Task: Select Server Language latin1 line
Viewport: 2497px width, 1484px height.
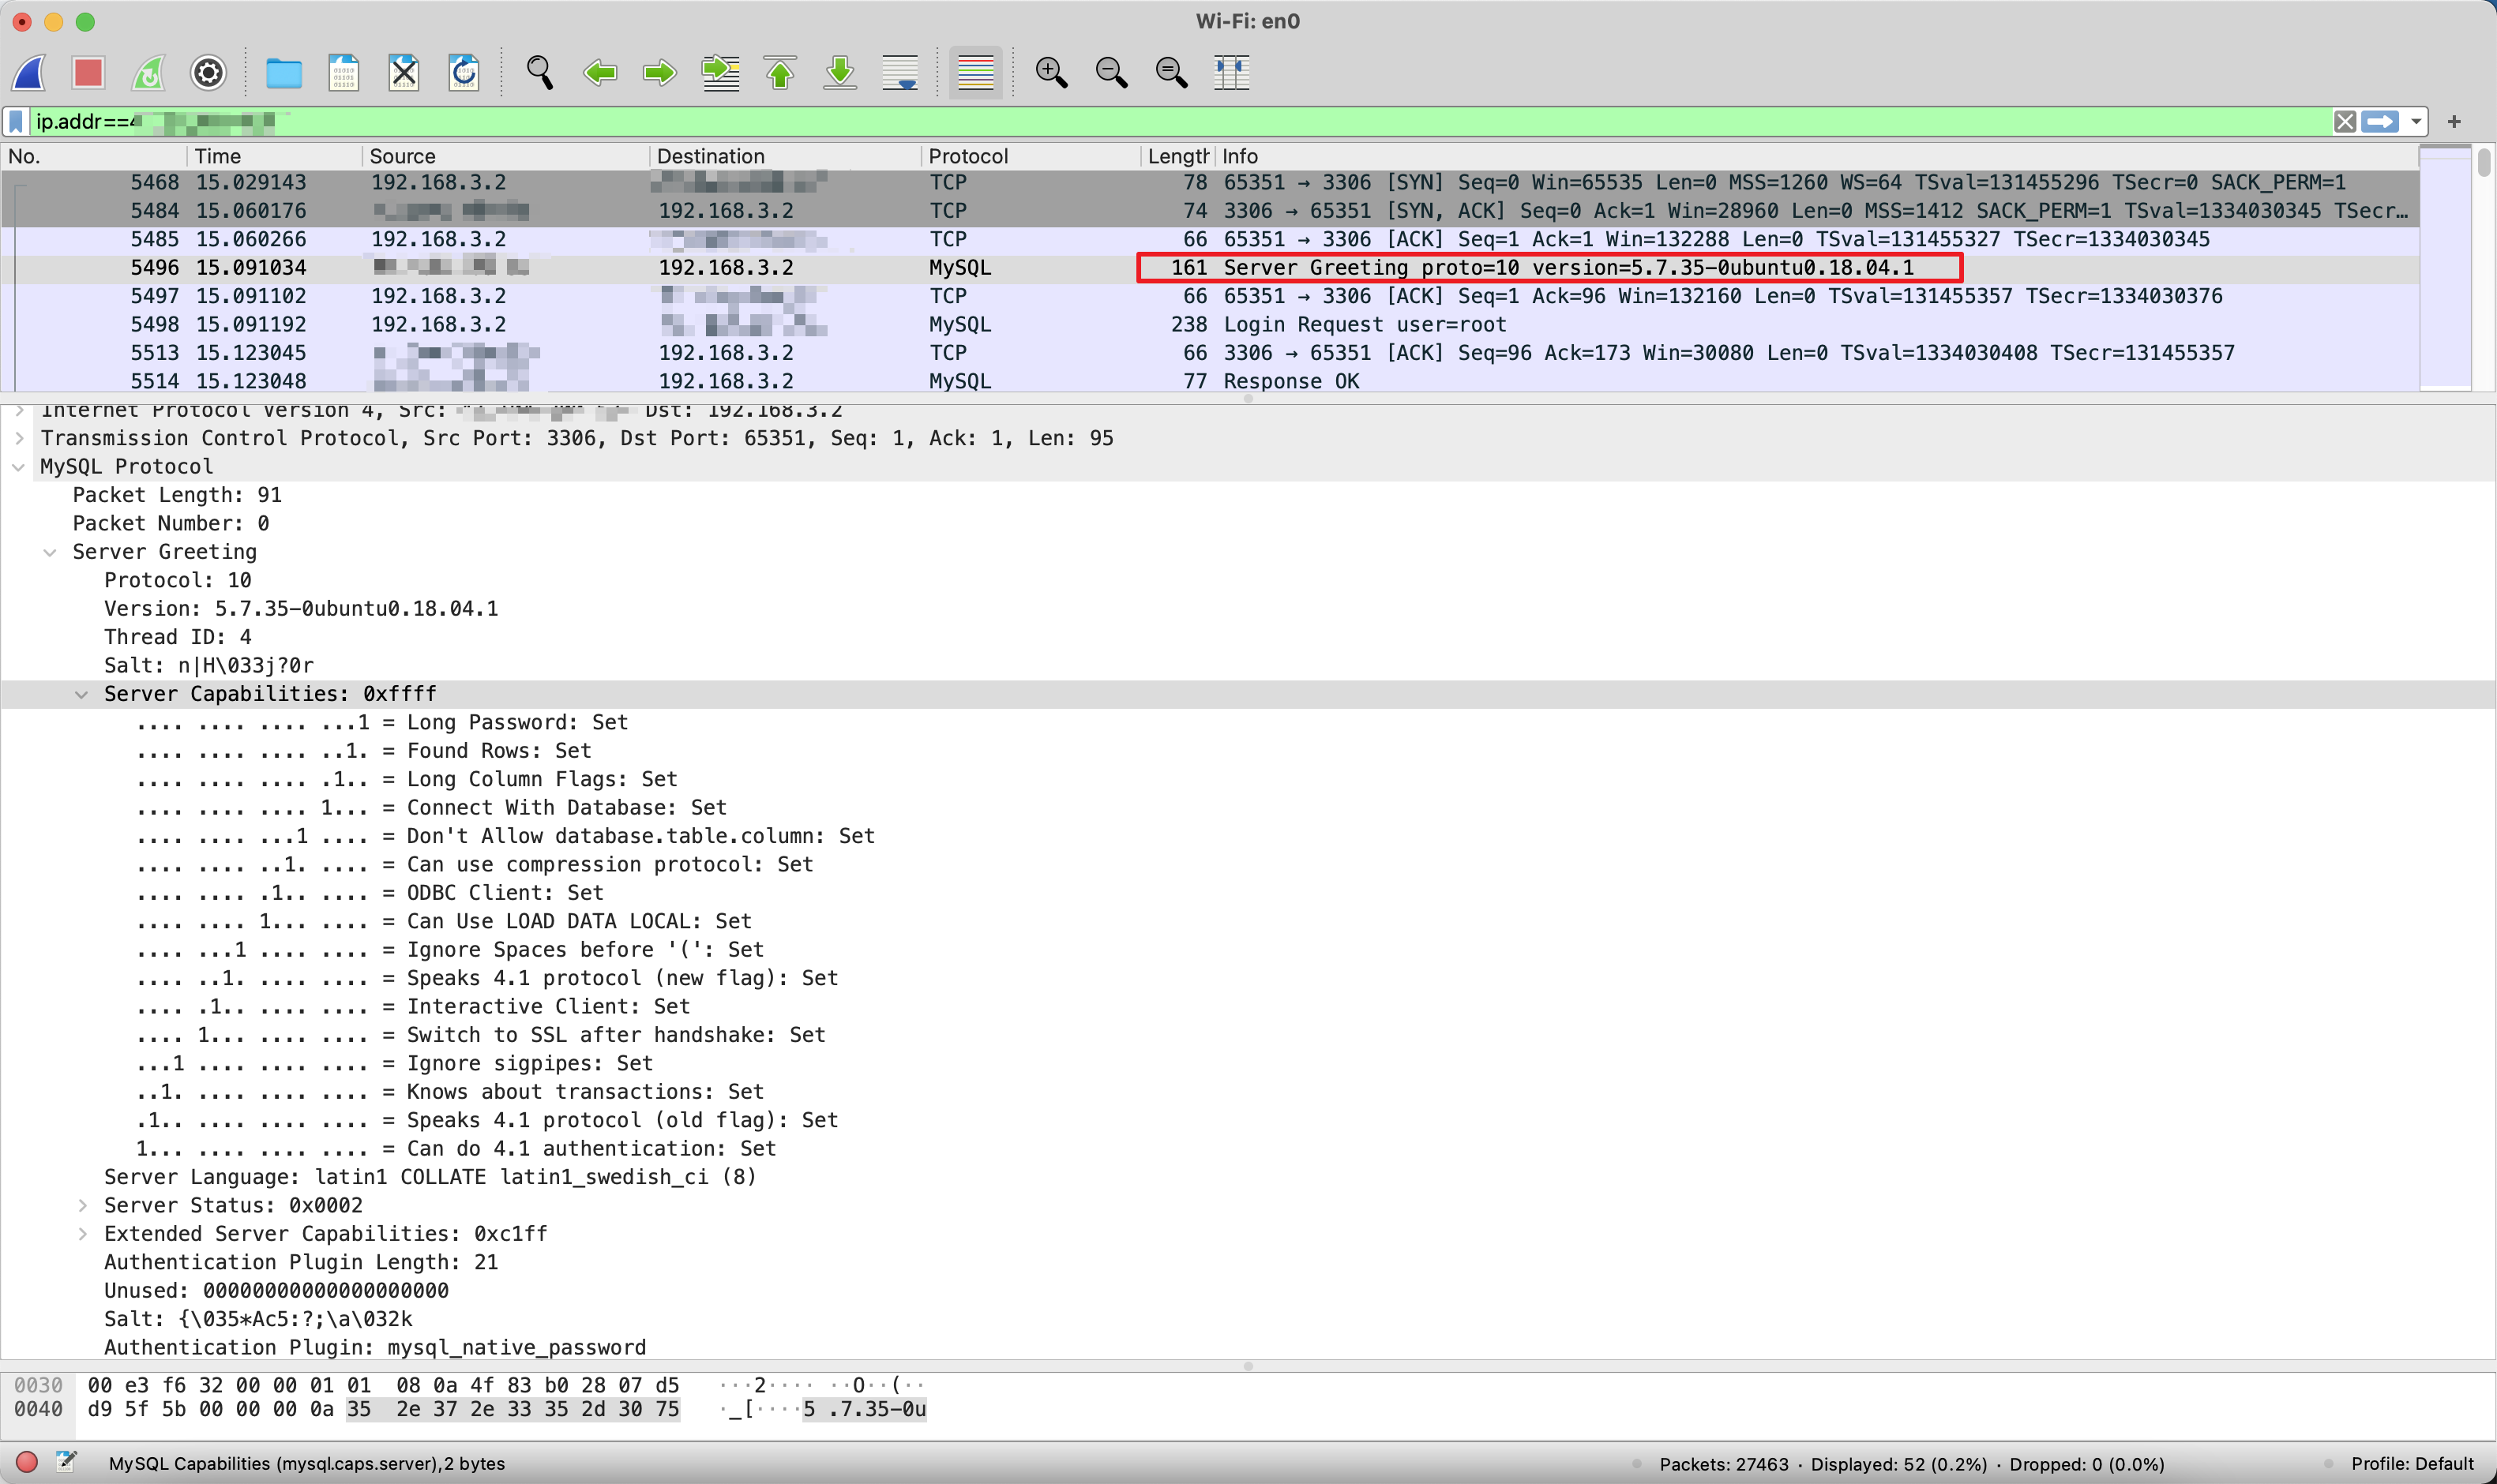Action: 430,1177
